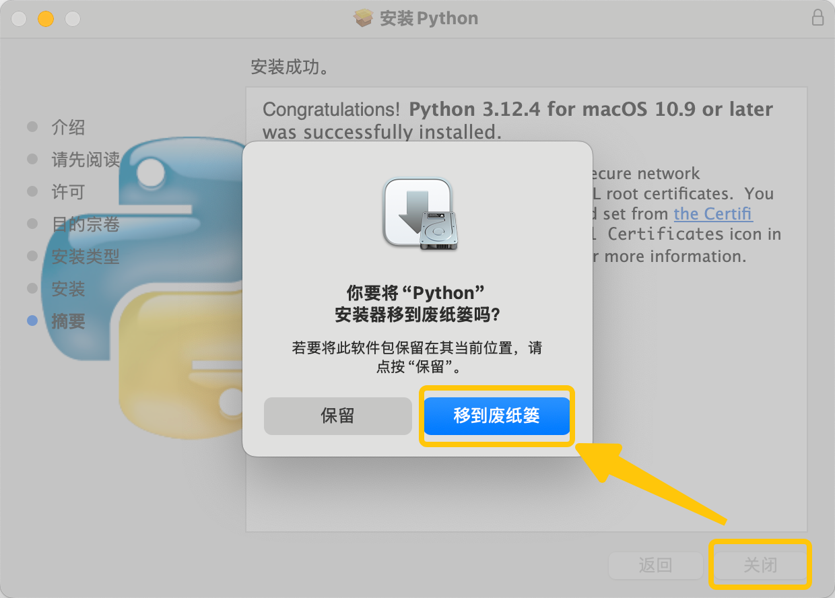Click the 移到废纸篓 button
This screenshot has width=835, height=598.
[496, 416]
